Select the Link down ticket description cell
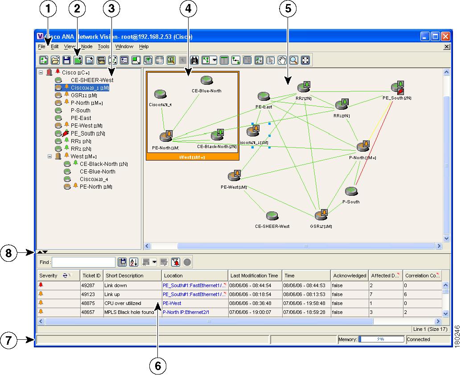The image size is (461, 375). (132, 285)
